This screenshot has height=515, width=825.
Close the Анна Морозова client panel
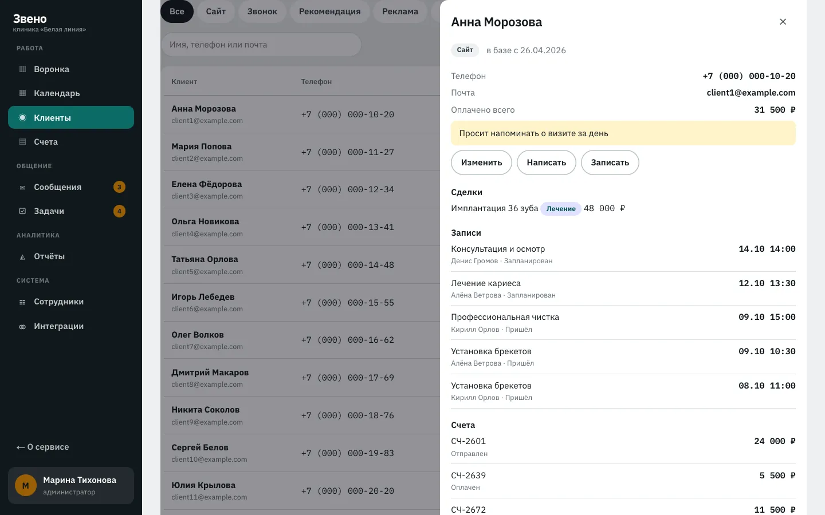click(783, 22)
